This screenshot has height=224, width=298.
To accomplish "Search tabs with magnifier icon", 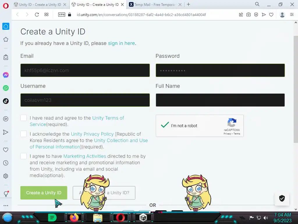I will point(257,4).
